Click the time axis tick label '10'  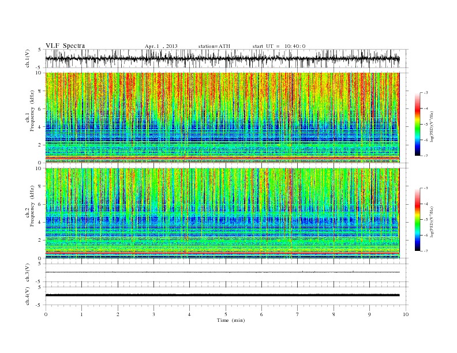406,314
